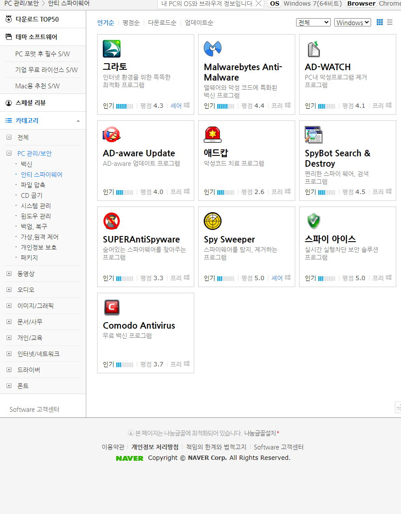Select 파일 압축 subcategory
Viewport: 401px width, 514px height.
[33, 185]
